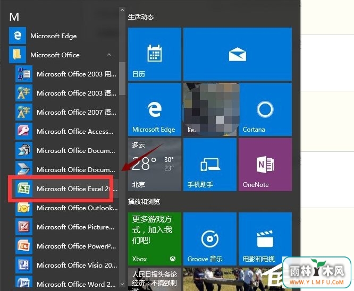
Task: Select "Microsoft Office Visio 20..." text
Action: tap(77, 265)
